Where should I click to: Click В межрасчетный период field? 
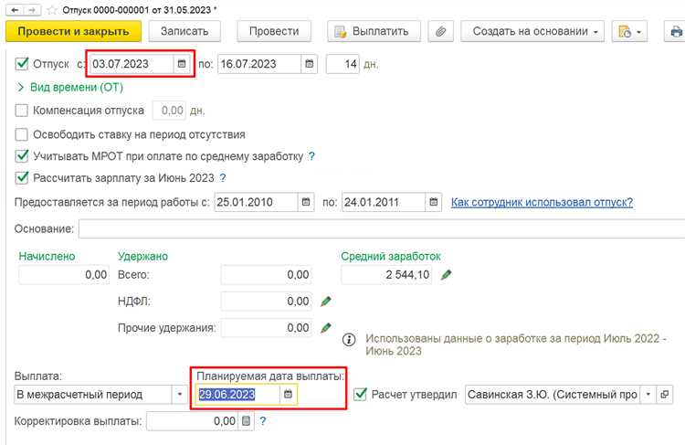[x=93, y=395]
